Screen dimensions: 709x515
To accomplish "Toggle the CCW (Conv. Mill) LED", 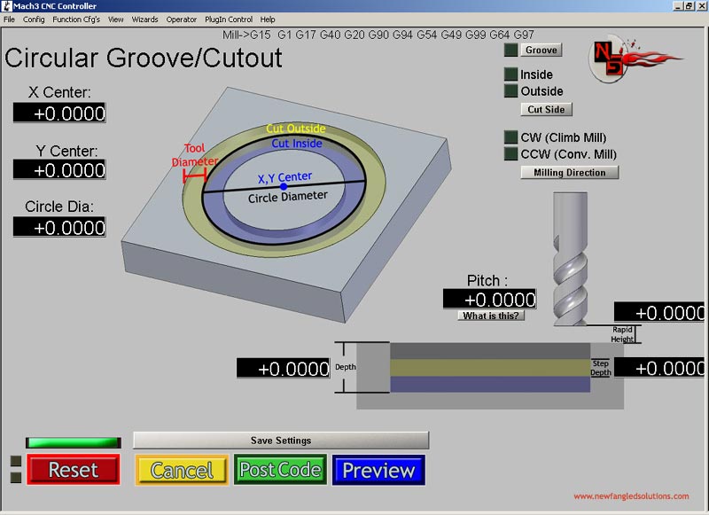I will [x=511, y=153].
